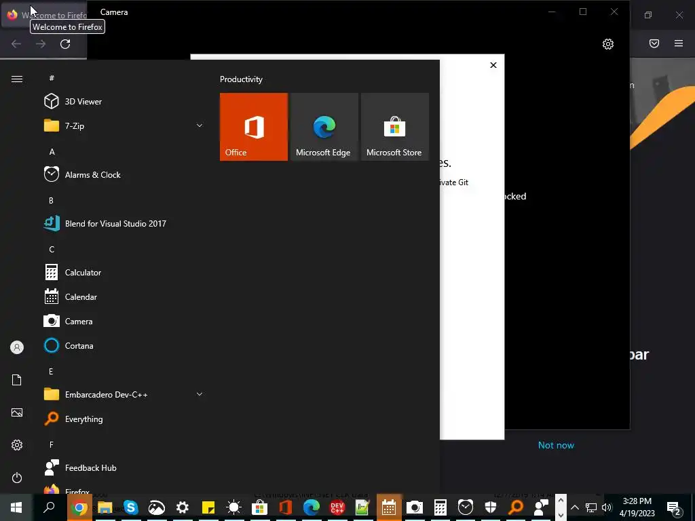The image size is (695, 521).
Task: Open Dev-C++ from the taskbar
Action: click(337, 507)
